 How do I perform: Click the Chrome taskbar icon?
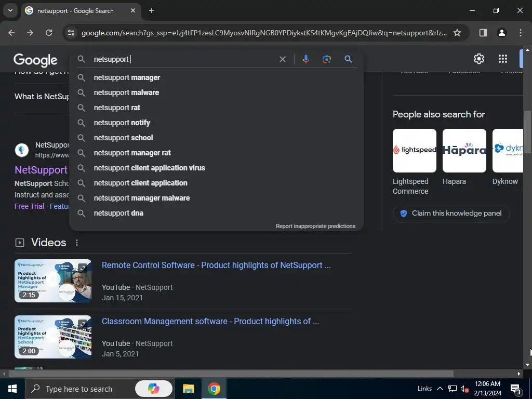point(214,389)
